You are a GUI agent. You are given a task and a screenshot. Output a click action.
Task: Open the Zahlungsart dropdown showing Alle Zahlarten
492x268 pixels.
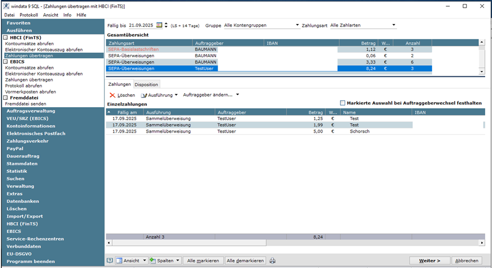tap(394, 25)
